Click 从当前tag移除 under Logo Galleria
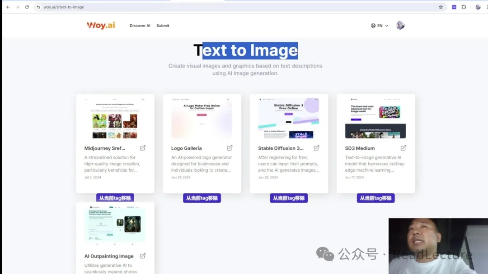Viewport: 488px width, 274px height. pos(202,198)
